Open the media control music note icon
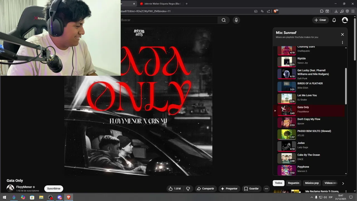357x201 pixels. (342, 11)
